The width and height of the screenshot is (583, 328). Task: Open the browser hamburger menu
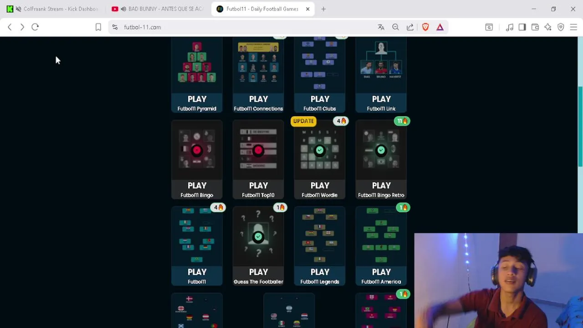[573, 27]
